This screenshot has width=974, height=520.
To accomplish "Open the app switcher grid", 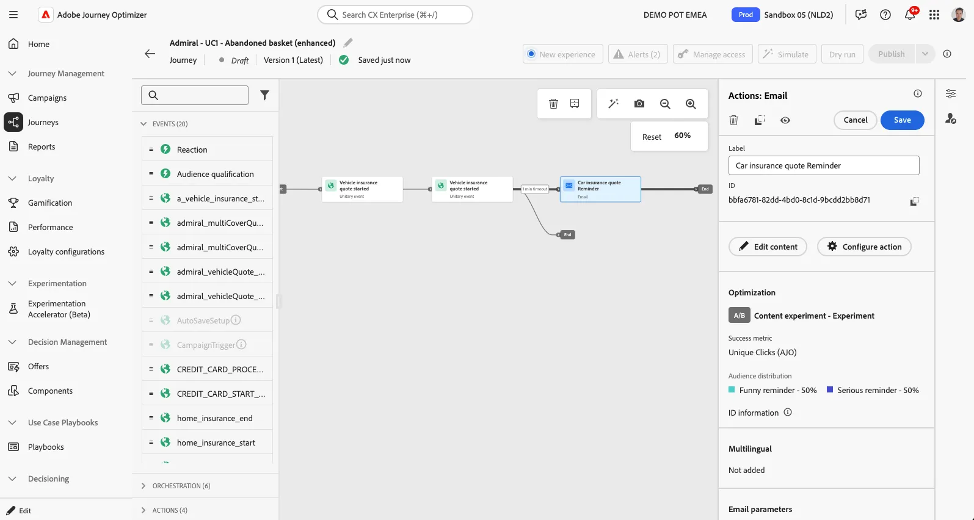I will (x=934, y=15).
